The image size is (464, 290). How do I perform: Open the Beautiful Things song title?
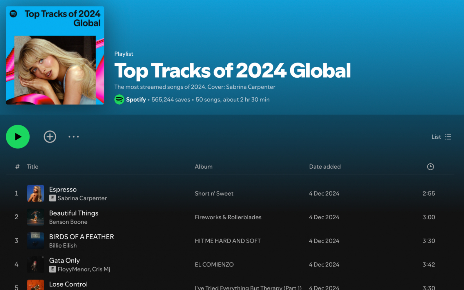(74, 213)
